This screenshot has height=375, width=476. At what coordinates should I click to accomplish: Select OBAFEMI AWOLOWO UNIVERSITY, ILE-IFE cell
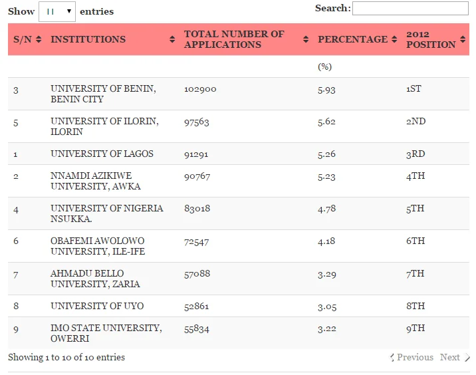point(98,246)
